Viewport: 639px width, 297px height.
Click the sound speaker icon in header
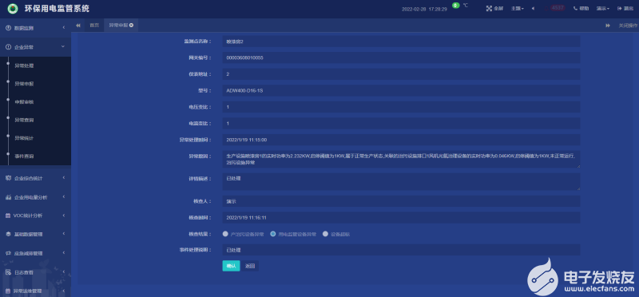pos(533,8)
